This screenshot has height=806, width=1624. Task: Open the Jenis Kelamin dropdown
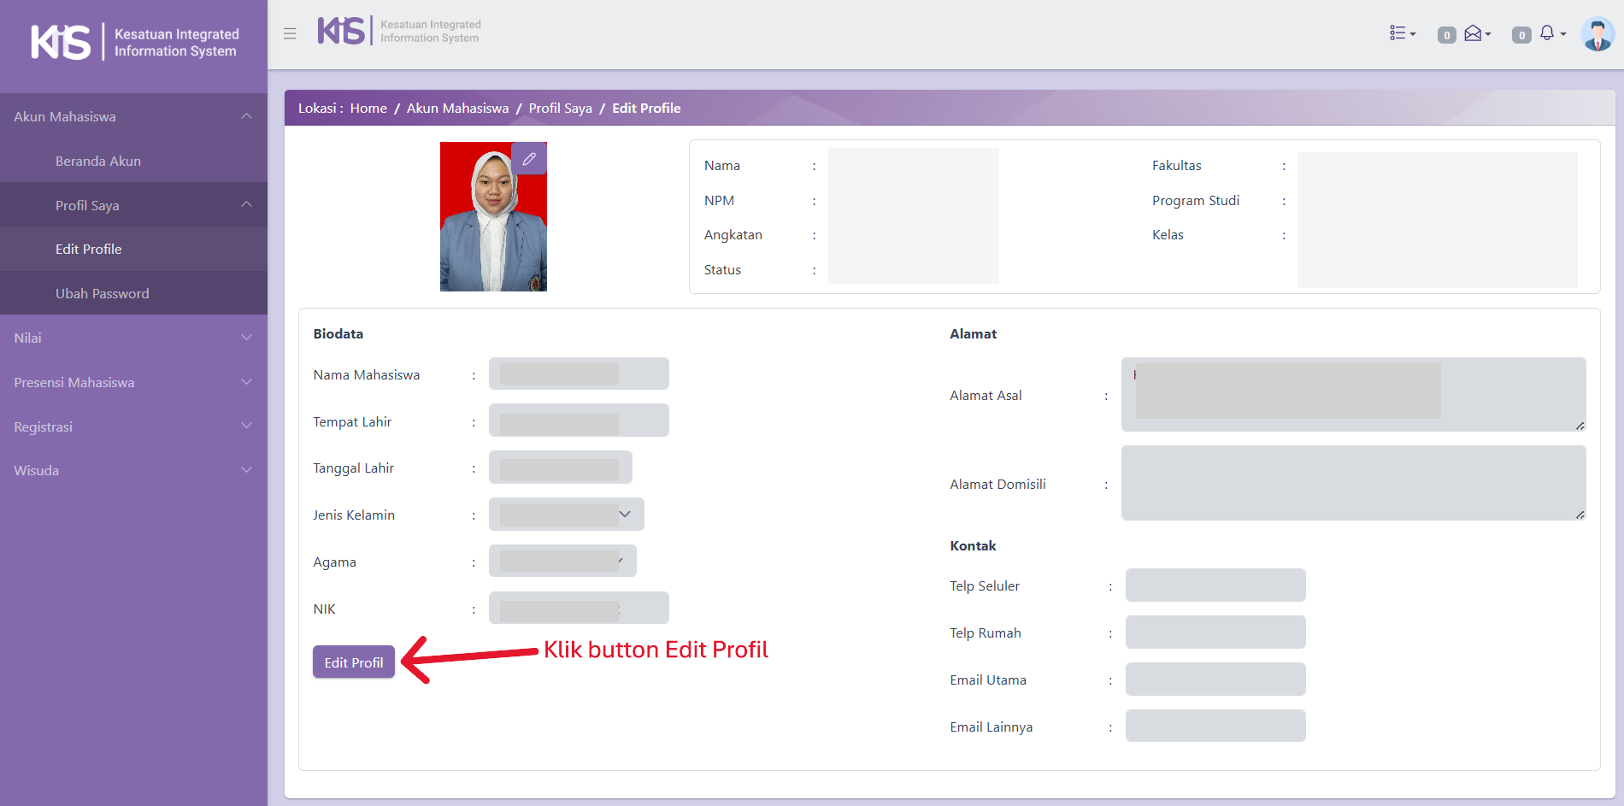tap(566, 515)
